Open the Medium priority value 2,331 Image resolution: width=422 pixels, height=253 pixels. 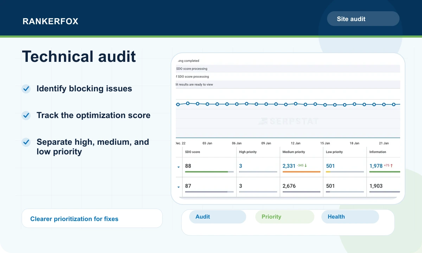(x=289, y=166)
